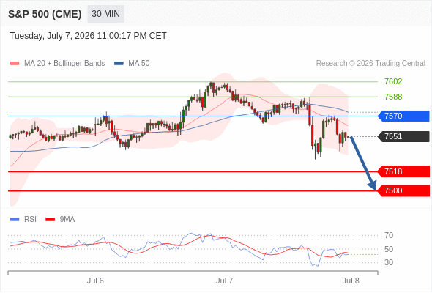Image resolution: width=432 pixels, height=293 pixels.
Task: Click the pink MA 20 Bollinger legend swatch
Action: [x=15, y=64]
